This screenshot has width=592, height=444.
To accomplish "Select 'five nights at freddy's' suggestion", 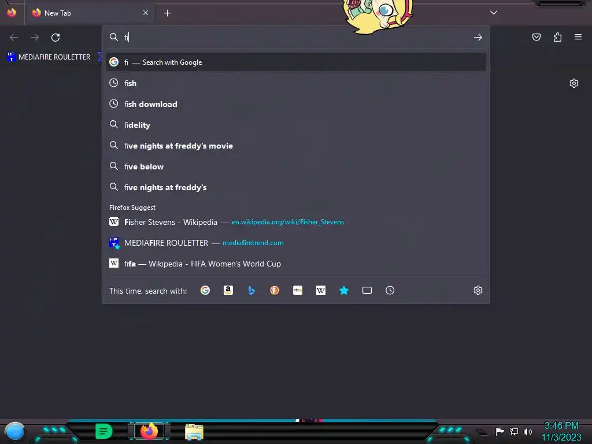I will [296, 187].
